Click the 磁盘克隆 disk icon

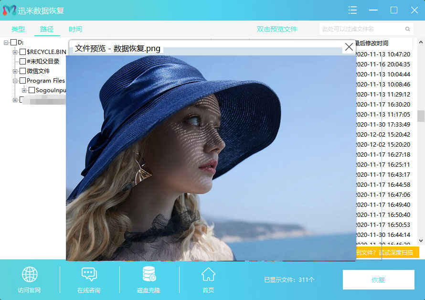149,275
